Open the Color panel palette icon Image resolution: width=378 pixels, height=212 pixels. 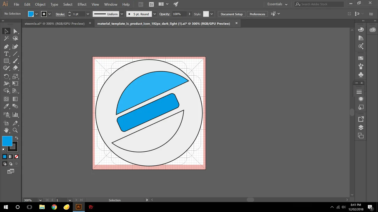(361, 30)
